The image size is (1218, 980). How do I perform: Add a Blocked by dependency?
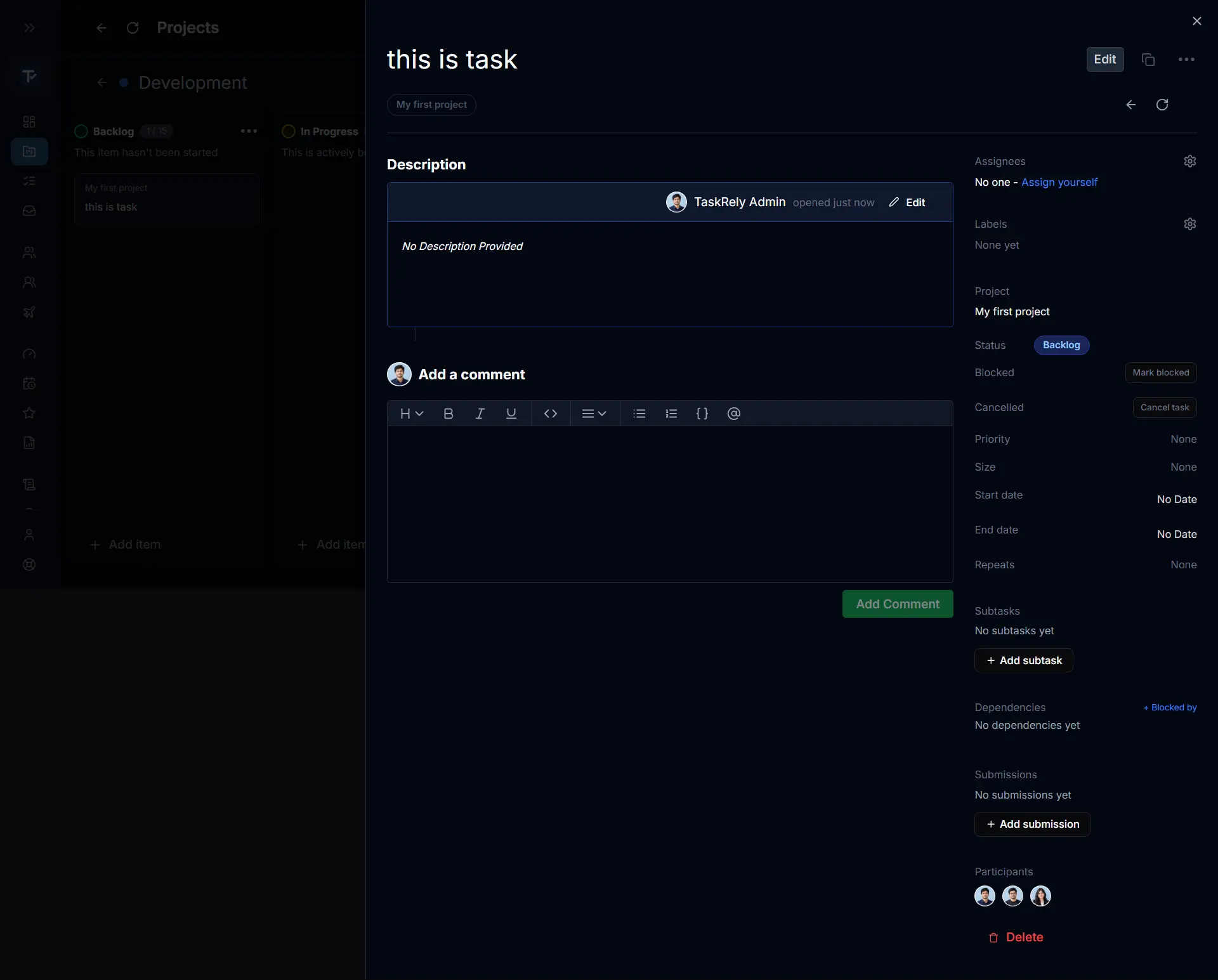(x=1170, y=707)
